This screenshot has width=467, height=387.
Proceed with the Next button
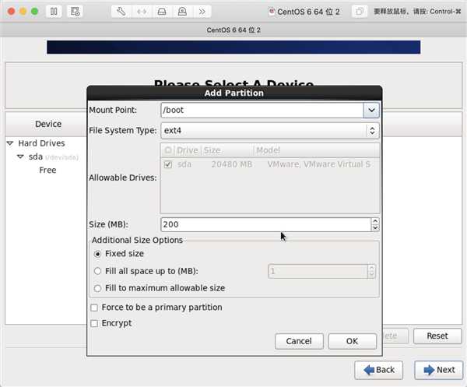(x=439, y=370)
